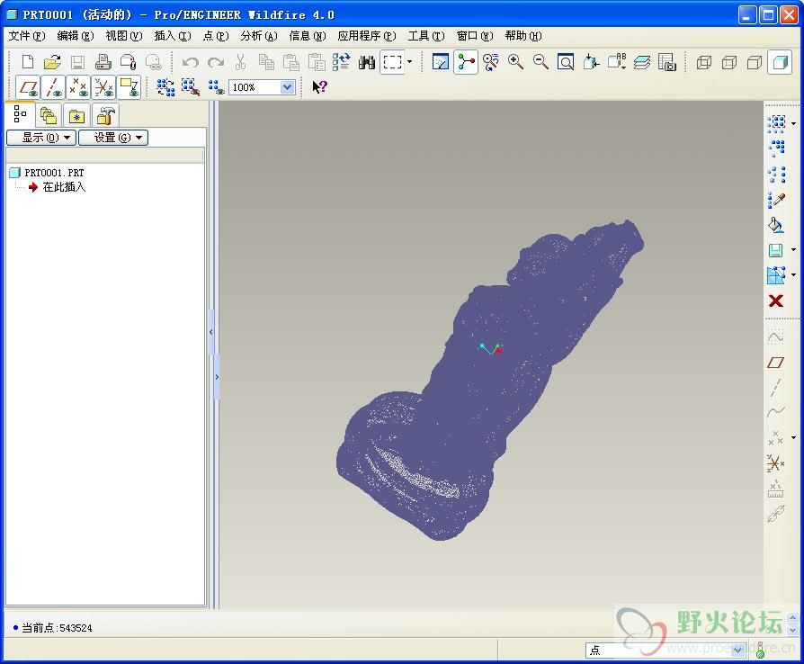Click the Zoom In magnifier

coord(515,62)
